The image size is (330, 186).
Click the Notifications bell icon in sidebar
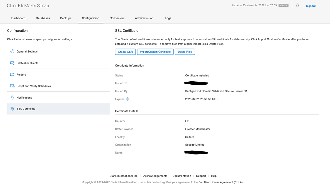point(12,97)
